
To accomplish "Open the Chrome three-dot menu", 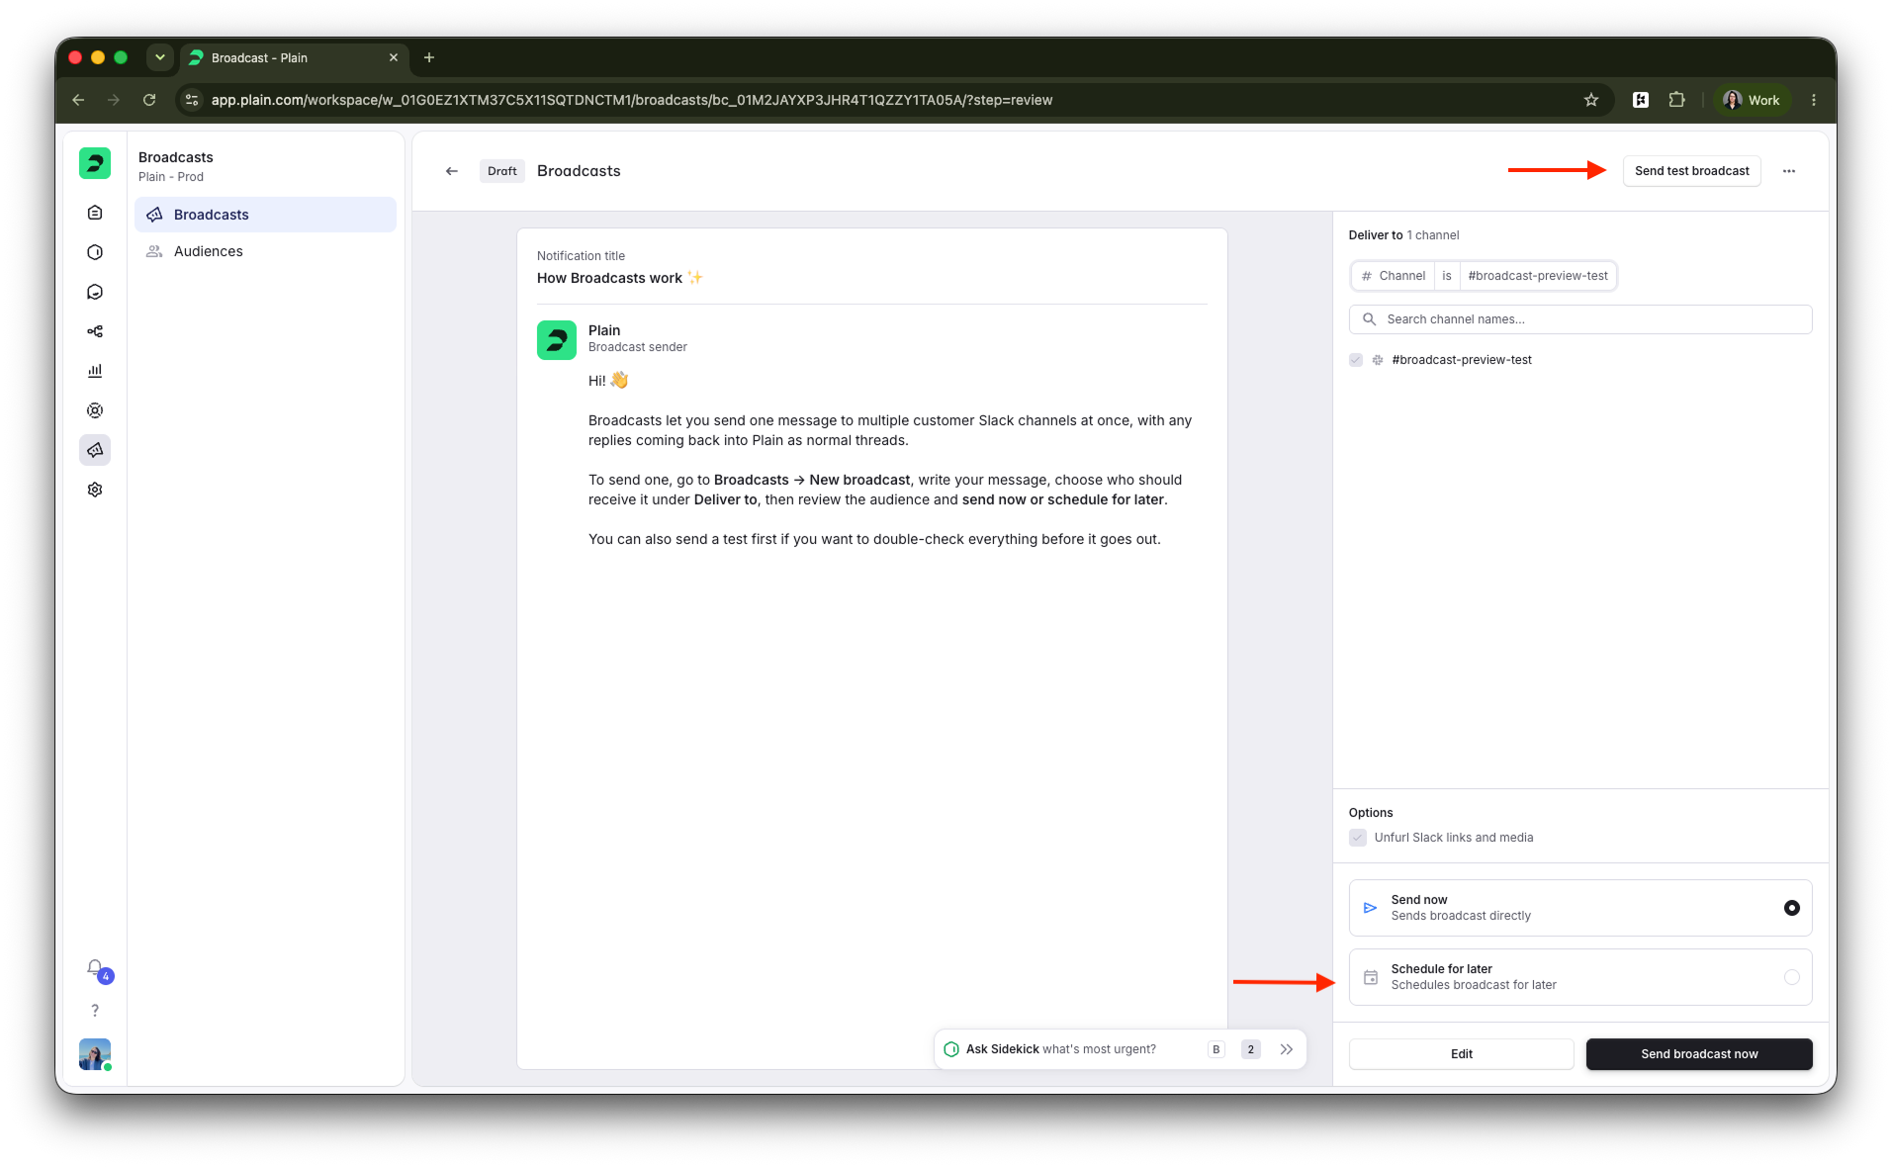I will [x=1814, y=100].
